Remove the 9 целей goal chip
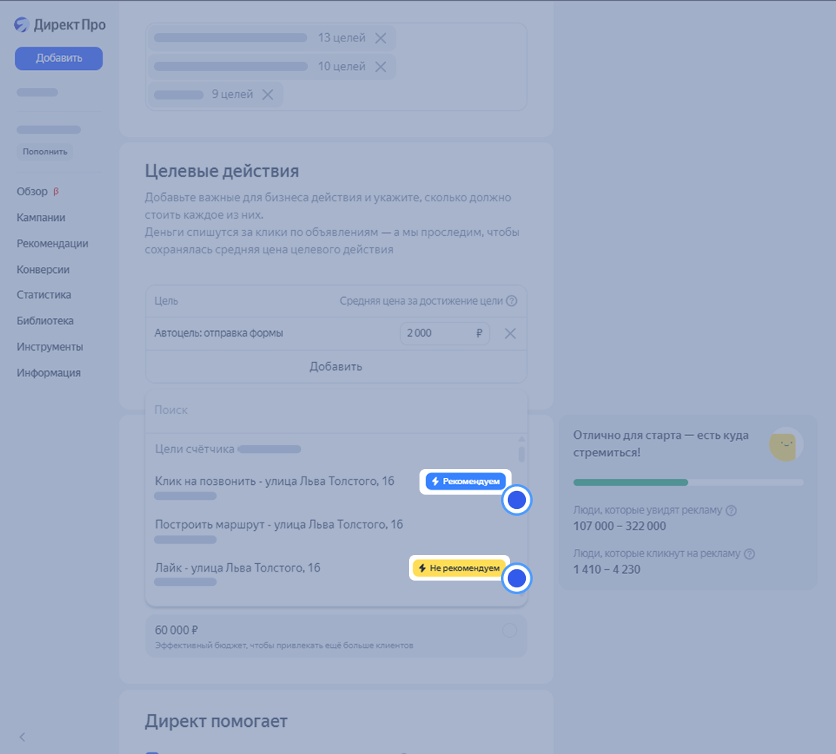 coord(268,94)
